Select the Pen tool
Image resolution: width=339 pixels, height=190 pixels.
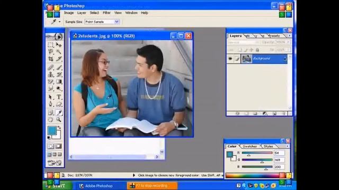click(51, 104)
